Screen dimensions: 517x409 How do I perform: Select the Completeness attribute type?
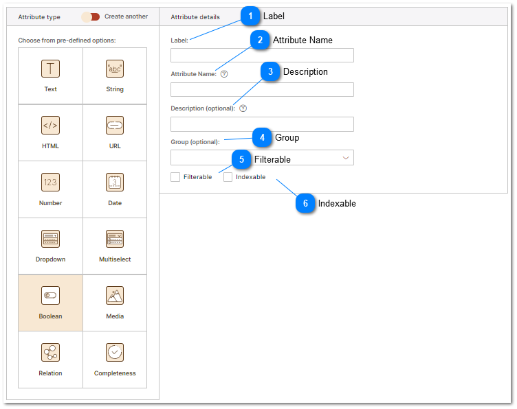point(115,353)
